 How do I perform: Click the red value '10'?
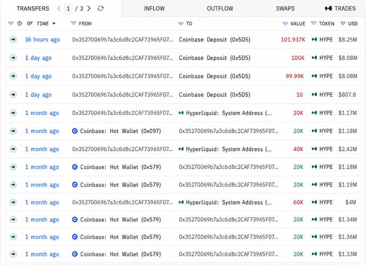299,95
